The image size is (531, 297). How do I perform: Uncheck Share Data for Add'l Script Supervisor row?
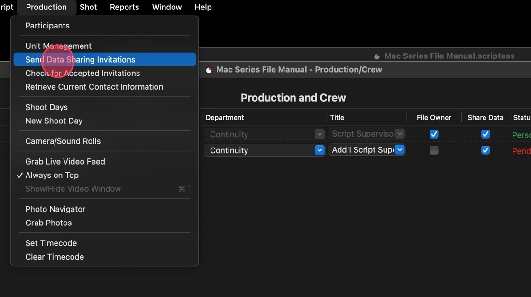coord(485,150)
